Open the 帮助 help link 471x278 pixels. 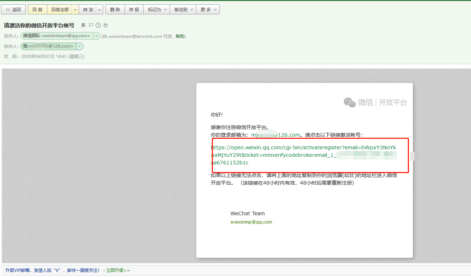(x=180, y=36)
